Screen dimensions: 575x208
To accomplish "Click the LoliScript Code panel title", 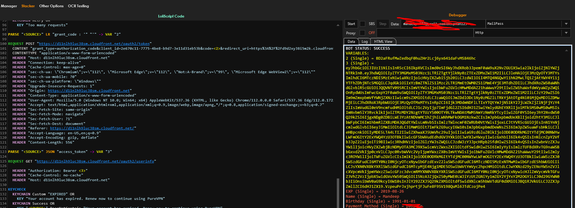I will (171, 16).
